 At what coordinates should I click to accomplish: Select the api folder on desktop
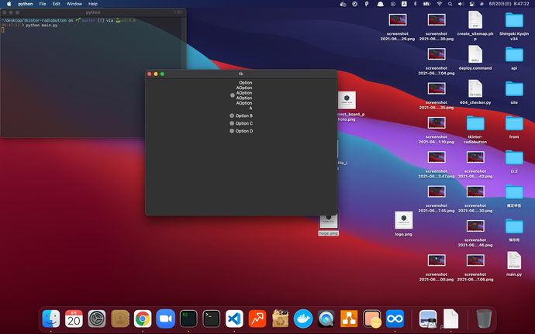(x=514, y=57)
